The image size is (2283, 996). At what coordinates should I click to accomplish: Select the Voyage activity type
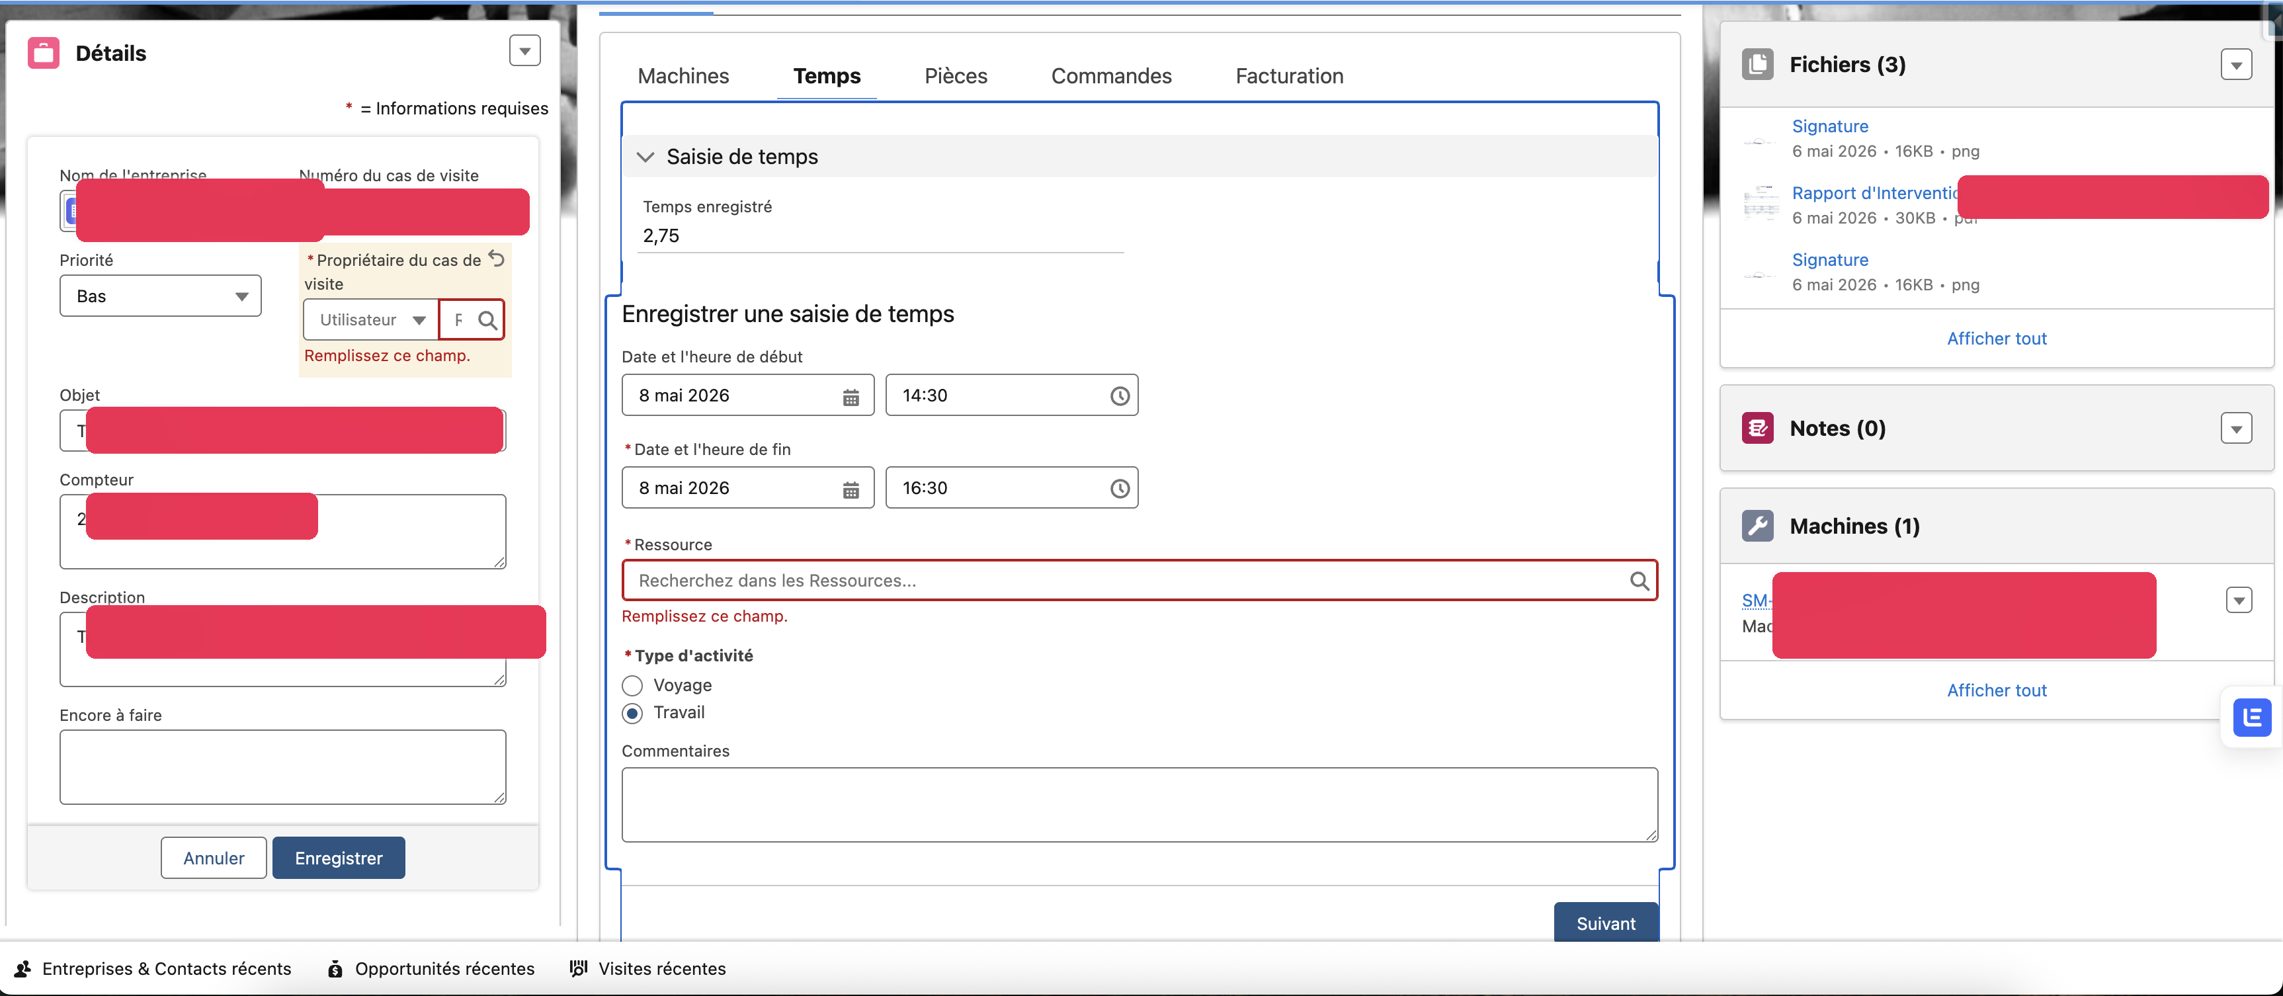pos(632,686)
